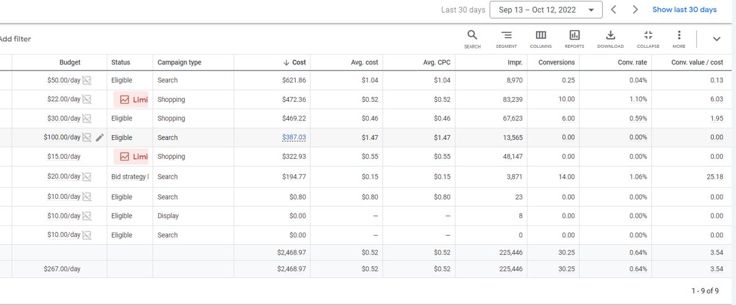Open Limited status in the $322.93 row
This screenshot has height=305, width=736.
coord(131,156)
